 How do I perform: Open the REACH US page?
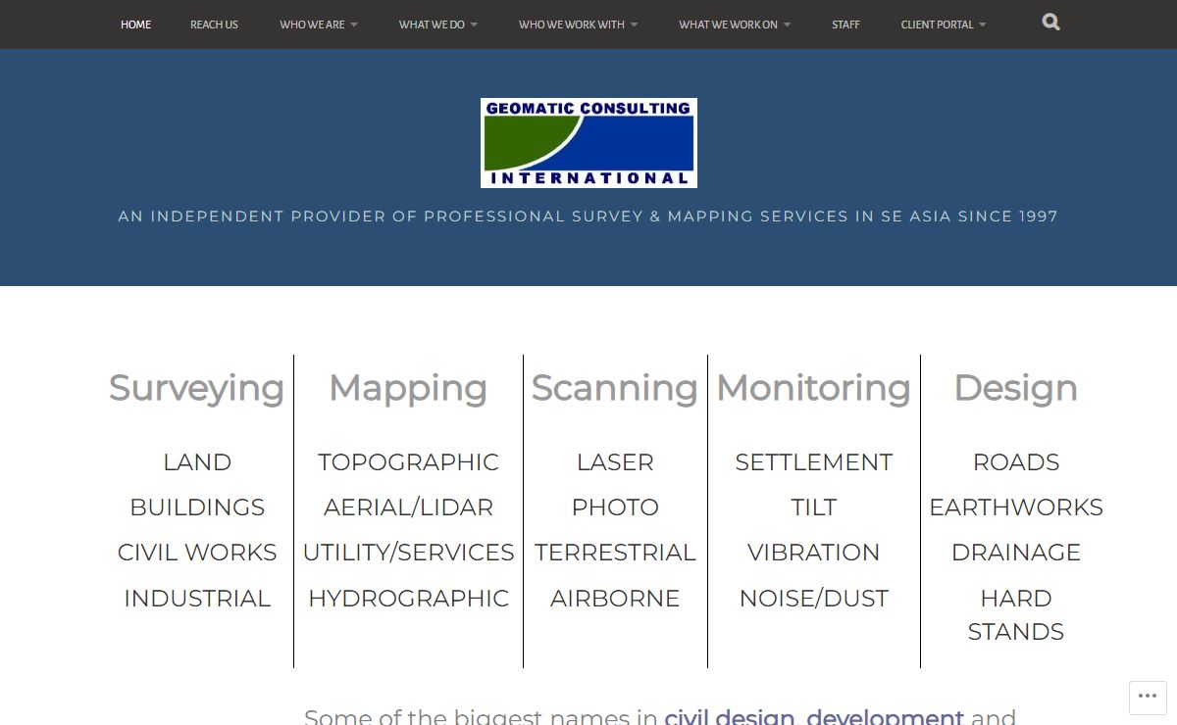214,24
